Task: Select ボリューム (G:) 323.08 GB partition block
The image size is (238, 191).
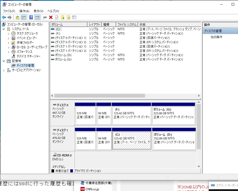Action: coord(173,114)
